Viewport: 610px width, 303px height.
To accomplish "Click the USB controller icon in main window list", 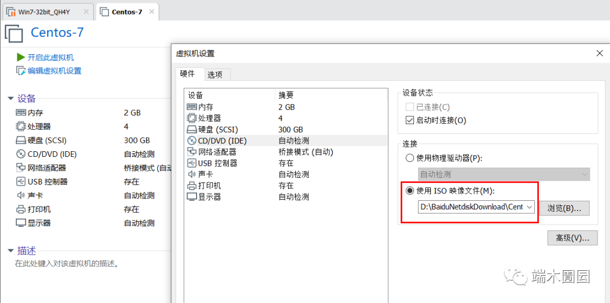I will click(x=21, y=182).
